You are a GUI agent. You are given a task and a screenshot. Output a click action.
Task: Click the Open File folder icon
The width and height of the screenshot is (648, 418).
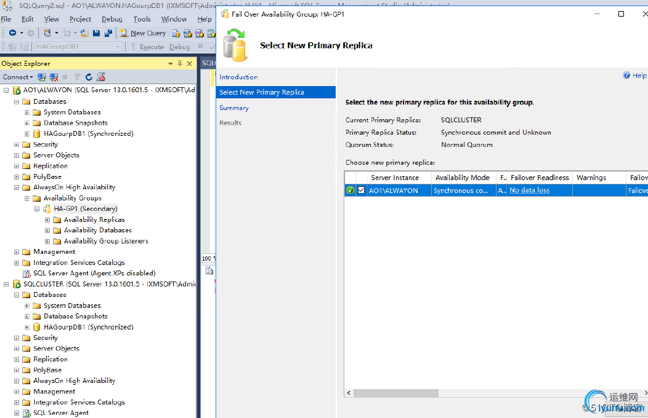tap(84, 33)
